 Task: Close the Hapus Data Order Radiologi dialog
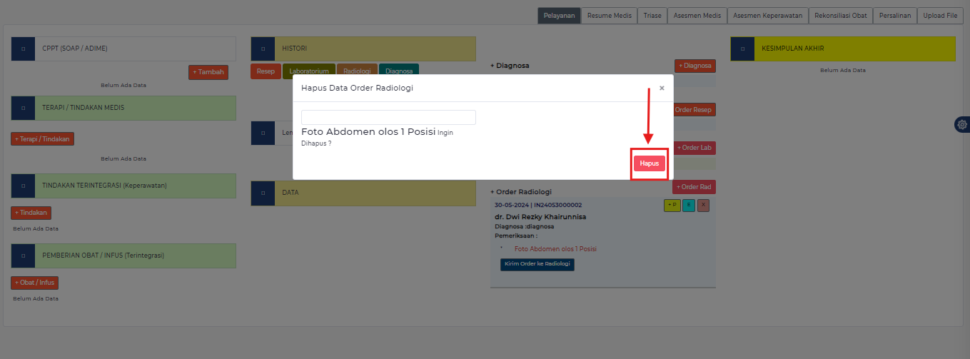[x=662, y=88]
